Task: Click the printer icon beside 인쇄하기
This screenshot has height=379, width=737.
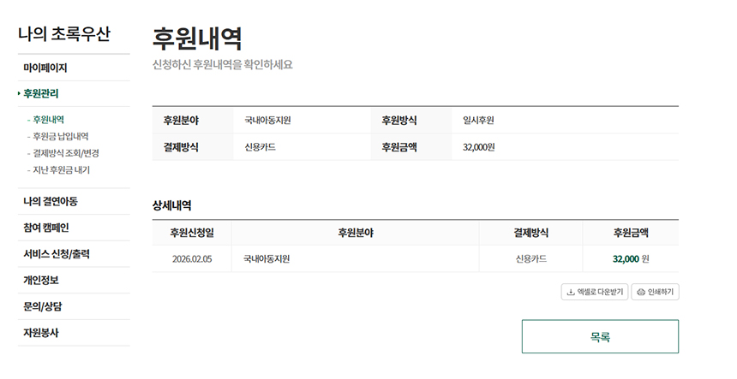Action: coord(641,293)
